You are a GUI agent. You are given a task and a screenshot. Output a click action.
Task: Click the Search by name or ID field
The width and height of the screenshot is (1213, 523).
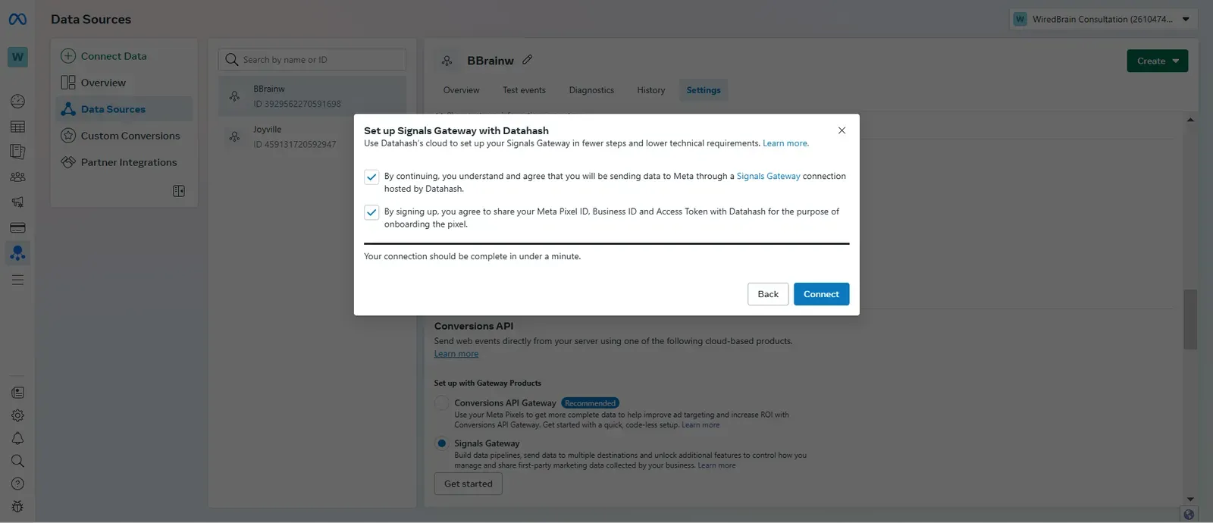coord(312,60)
